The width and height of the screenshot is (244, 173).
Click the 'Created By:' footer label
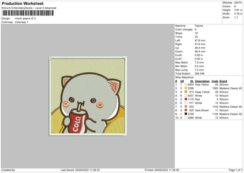click(x=9, y=170)
